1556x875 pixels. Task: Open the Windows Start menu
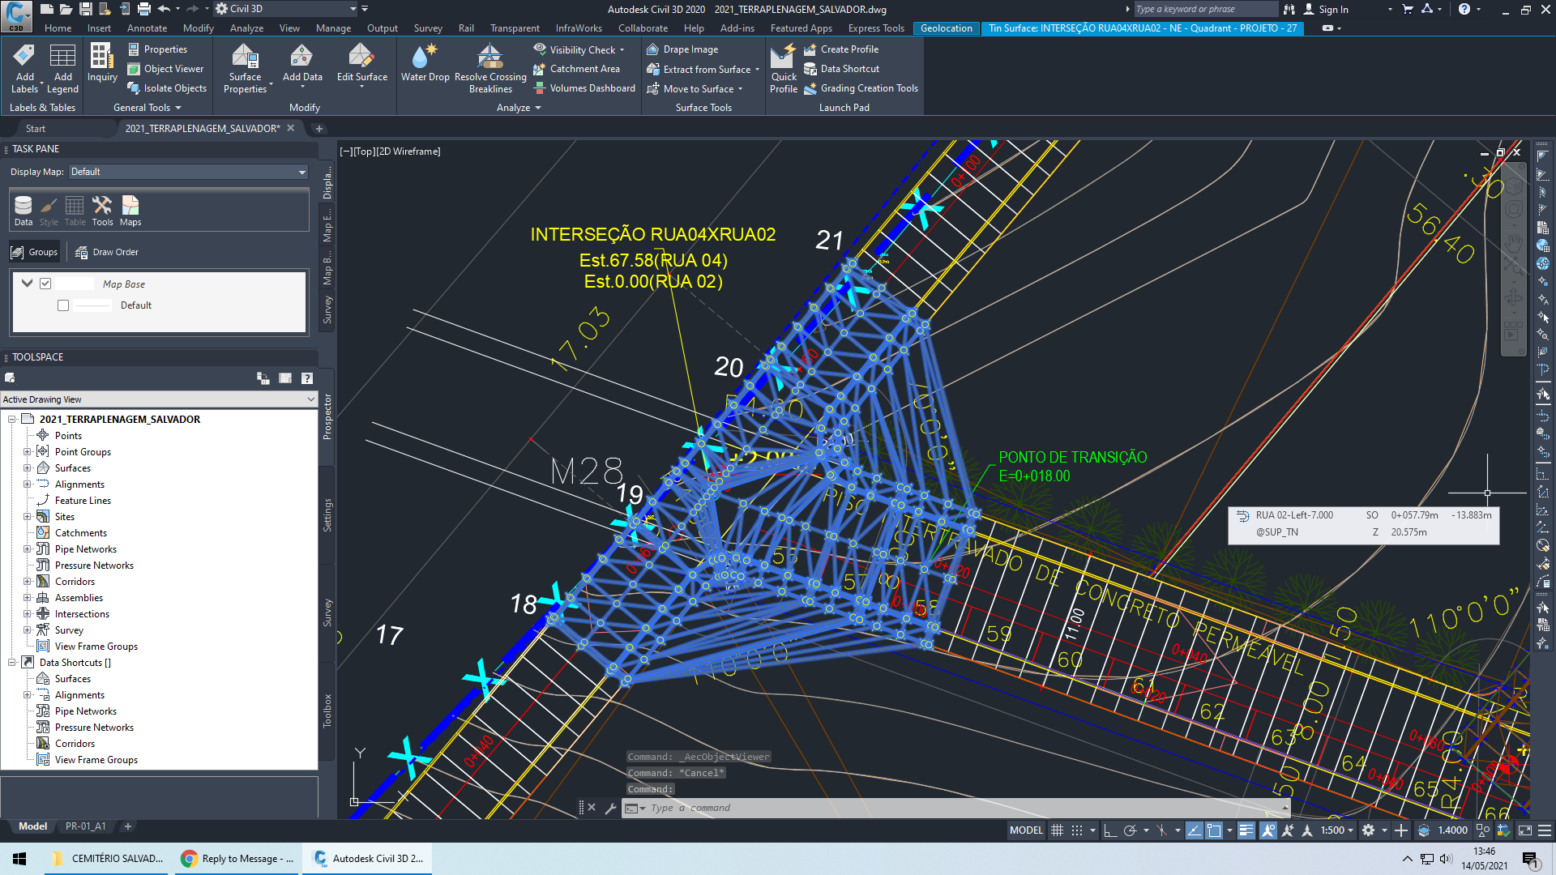pyautogui.click(x=19, y=859)
